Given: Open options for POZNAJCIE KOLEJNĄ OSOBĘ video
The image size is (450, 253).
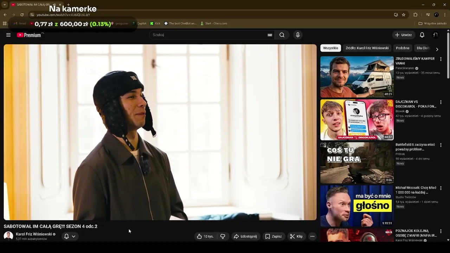Looking at the screenshot, I should (441, 231).
